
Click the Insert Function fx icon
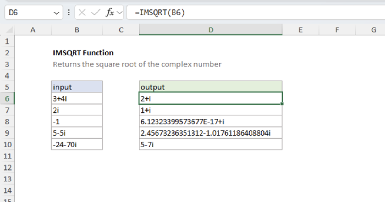pyautogui.click(x=110, y=13)
